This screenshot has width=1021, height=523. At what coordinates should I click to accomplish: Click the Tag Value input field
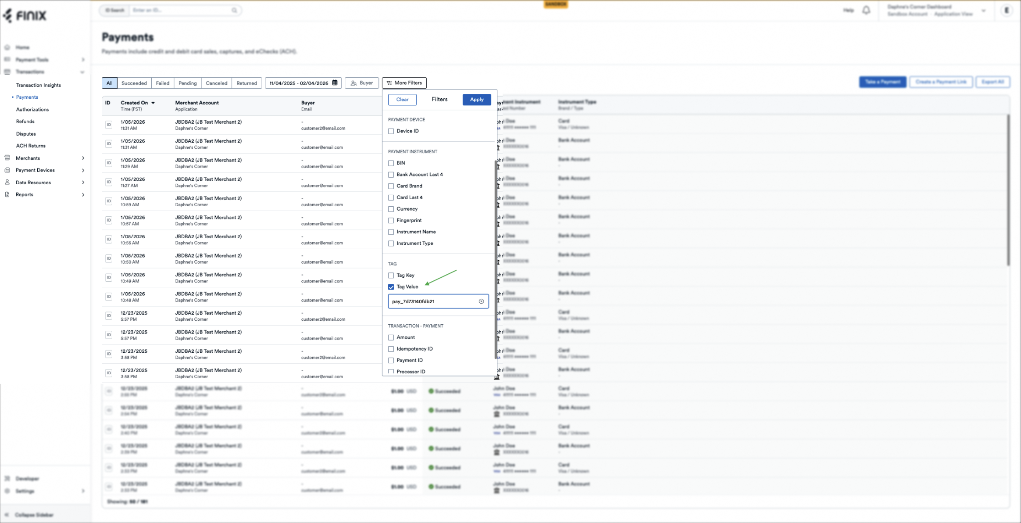[x=432, y=301]
